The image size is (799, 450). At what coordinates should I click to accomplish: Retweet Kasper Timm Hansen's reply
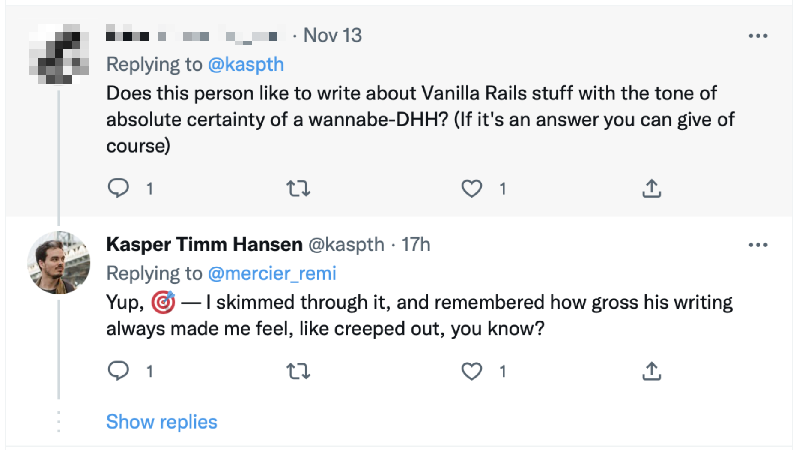(298, 371)
